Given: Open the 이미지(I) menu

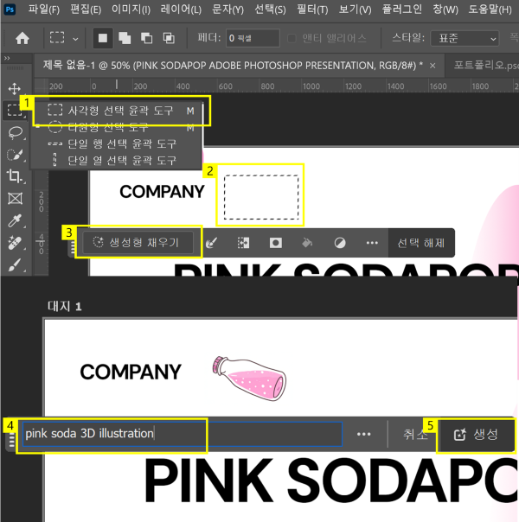Looking at the screenshot, I should [x=131, y=10].
